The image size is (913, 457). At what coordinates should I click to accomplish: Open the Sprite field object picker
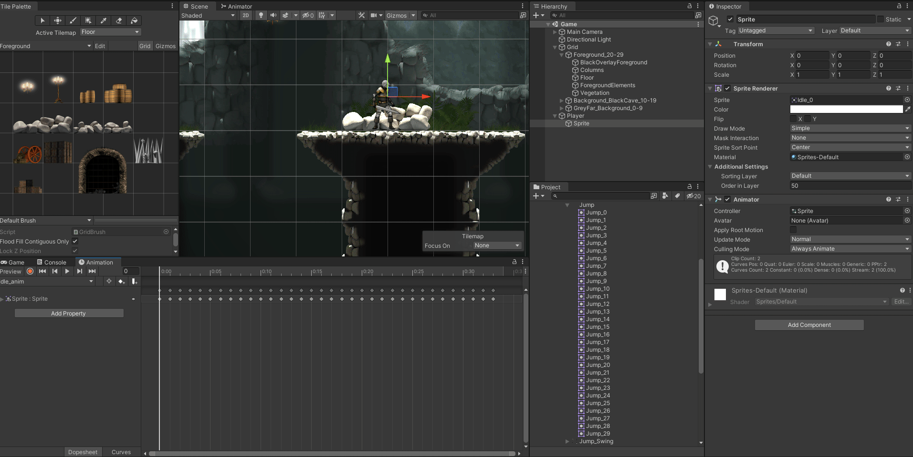(907, 100)
